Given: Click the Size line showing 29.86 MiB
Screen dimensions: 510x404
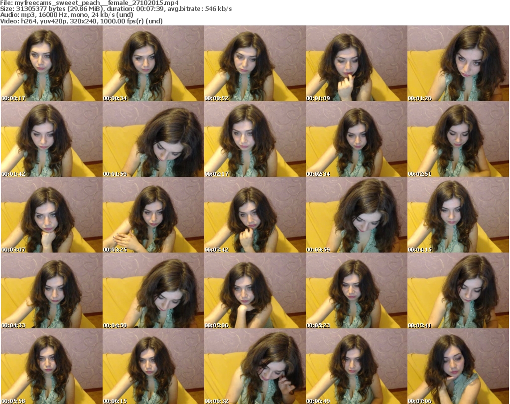Looking at the screenshot, I should [x=116, y=9].
